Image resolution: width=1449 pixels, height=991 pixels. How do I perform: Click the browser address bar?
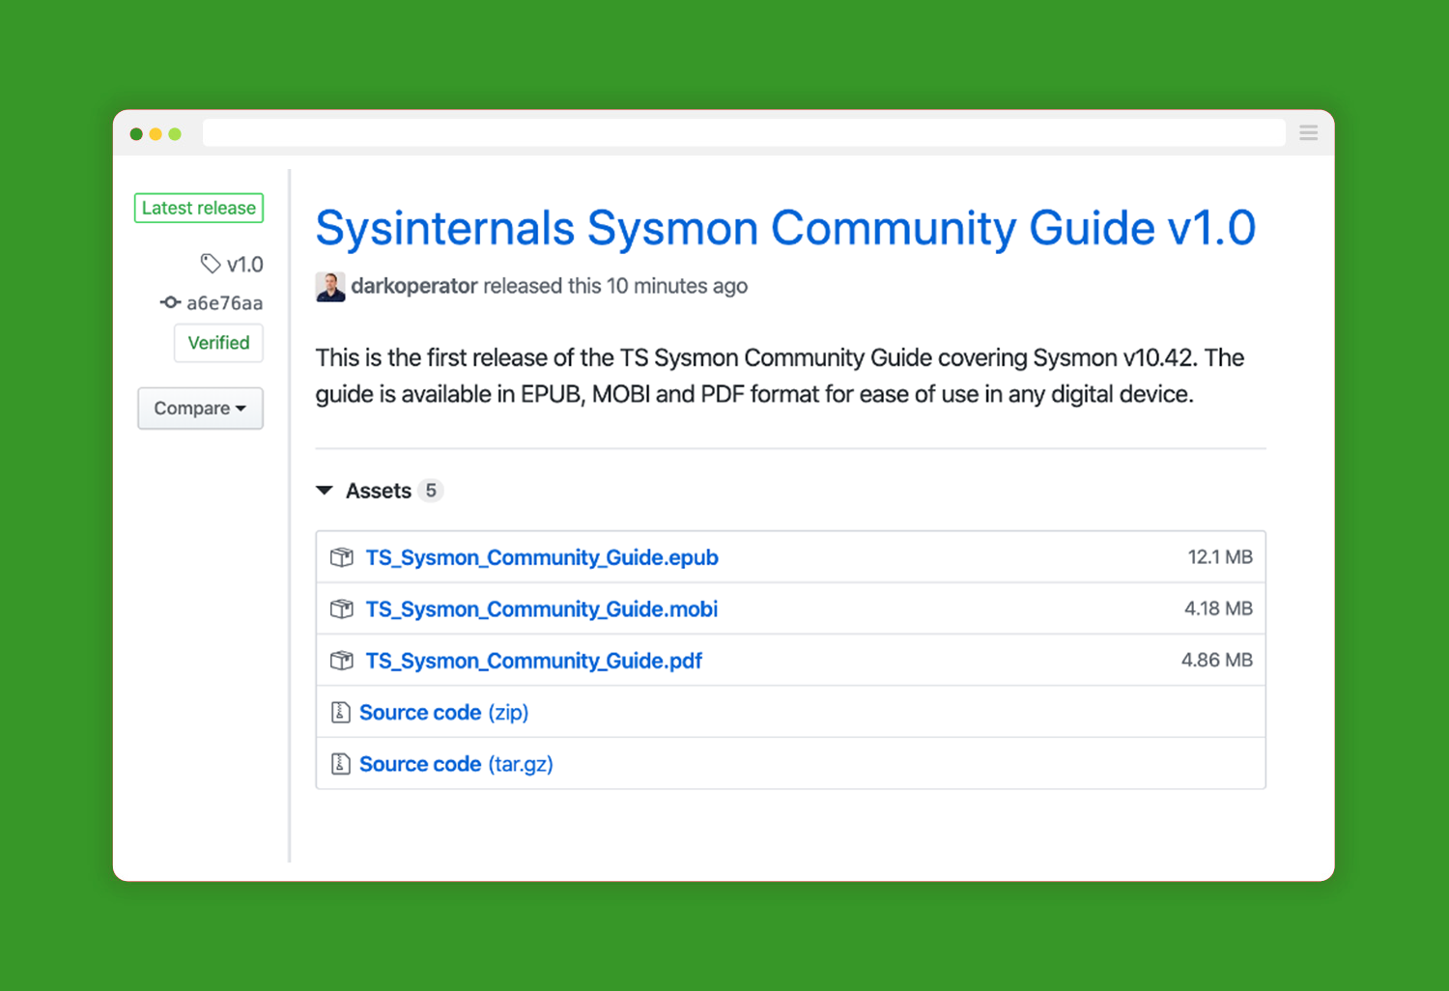point(744,133)
